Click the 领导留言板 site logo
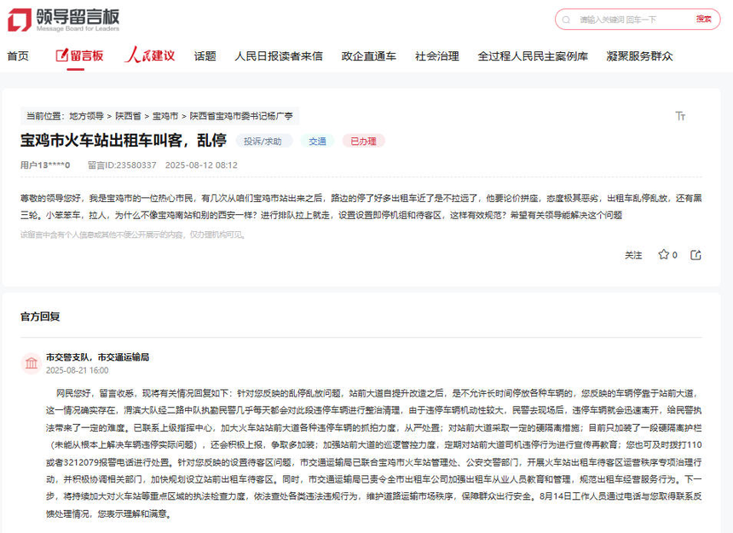 pos(64,20)
